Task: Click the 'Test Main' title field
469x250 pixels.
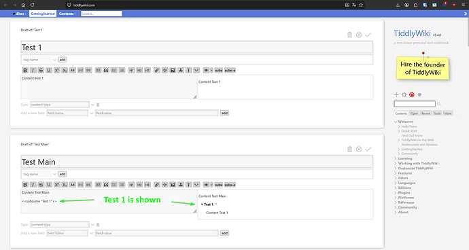Action: (x=197, y=162)
